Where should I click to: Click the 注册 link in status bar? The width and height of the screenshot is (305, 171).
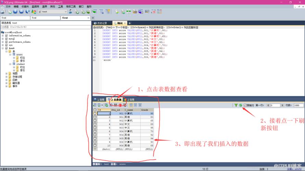(x=294, y=169)
